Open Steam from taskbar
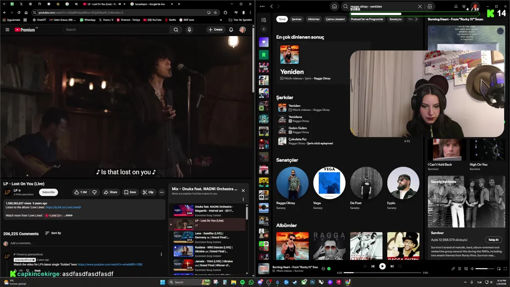Viewport: 510px width, 287px height. [295, 282]
